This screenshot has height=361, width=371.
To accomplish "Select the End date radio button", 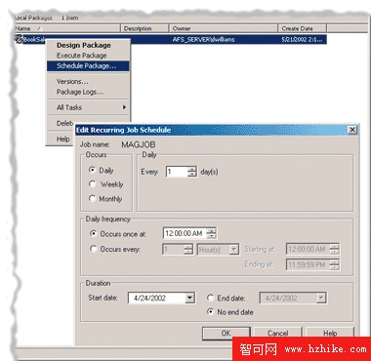I will pyautogui.click(x=210, y=298).
